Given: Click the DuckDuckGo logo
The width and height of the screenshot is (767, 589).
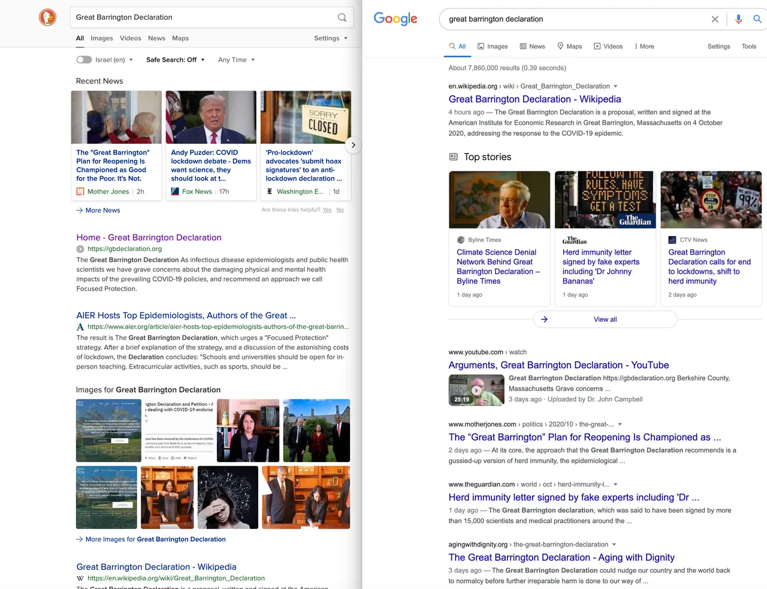Looking at the screenshot, I should pos(47,17).
